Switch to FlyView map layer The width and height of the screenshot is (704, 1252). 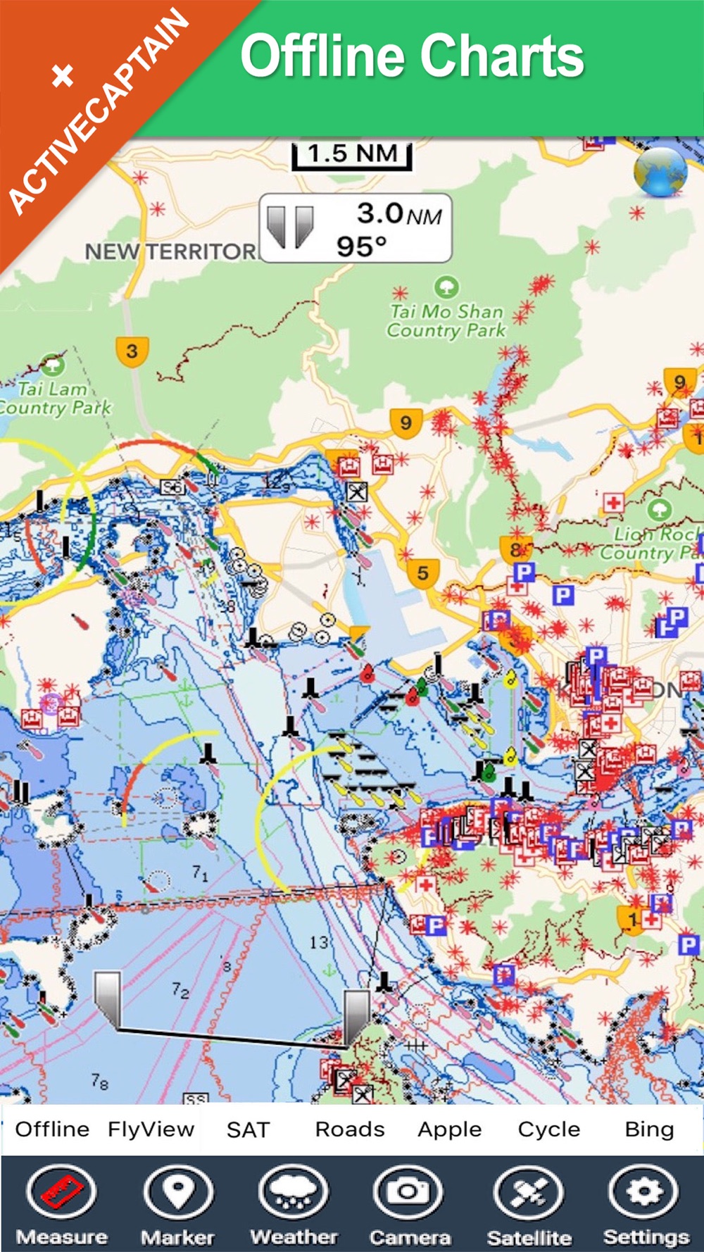tap(151, 1129)
